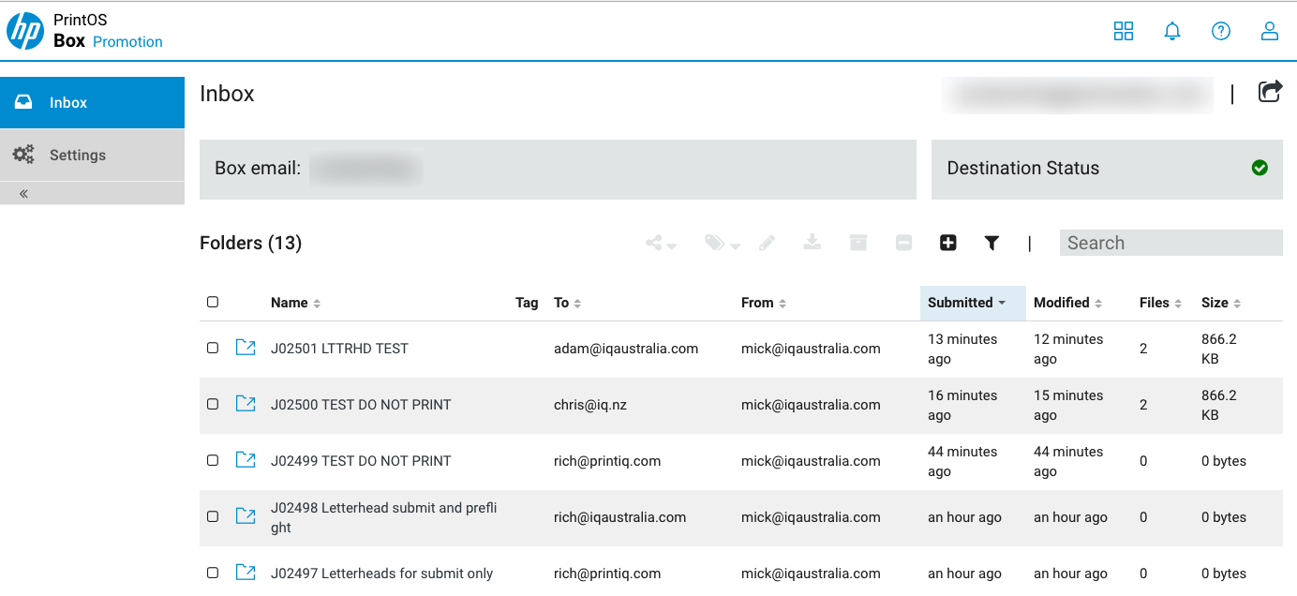Sort by Modified column
The height and width of the screenshot is (596, 1297).
(x=1068, y=303)
